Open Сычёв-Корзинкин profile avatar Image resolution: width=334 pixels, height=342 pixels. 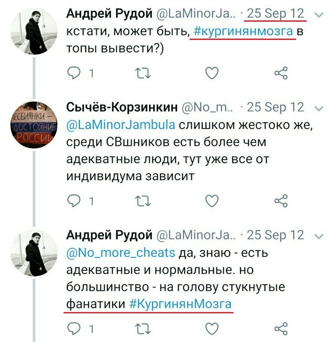tap(34, 125)
